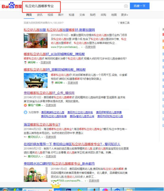Switch to the 地图 tab

(114, 15)
